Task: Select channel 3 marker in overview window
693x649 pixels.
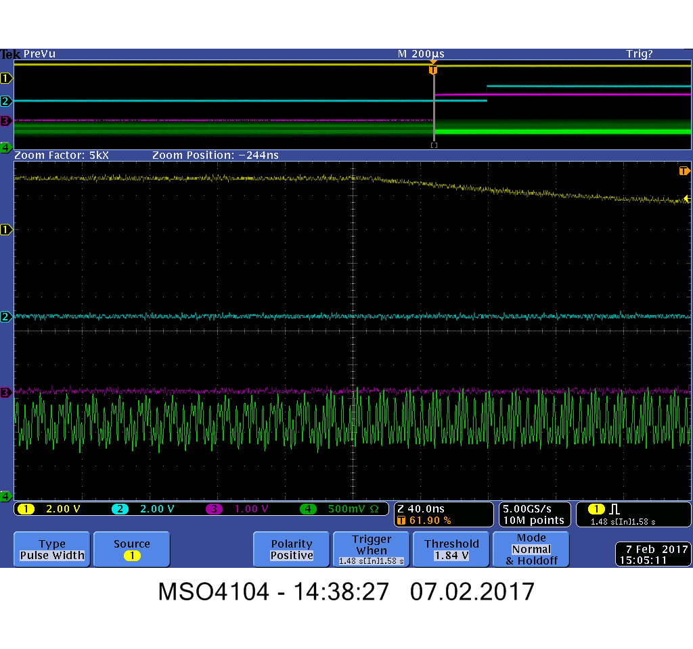Action: 5,120
